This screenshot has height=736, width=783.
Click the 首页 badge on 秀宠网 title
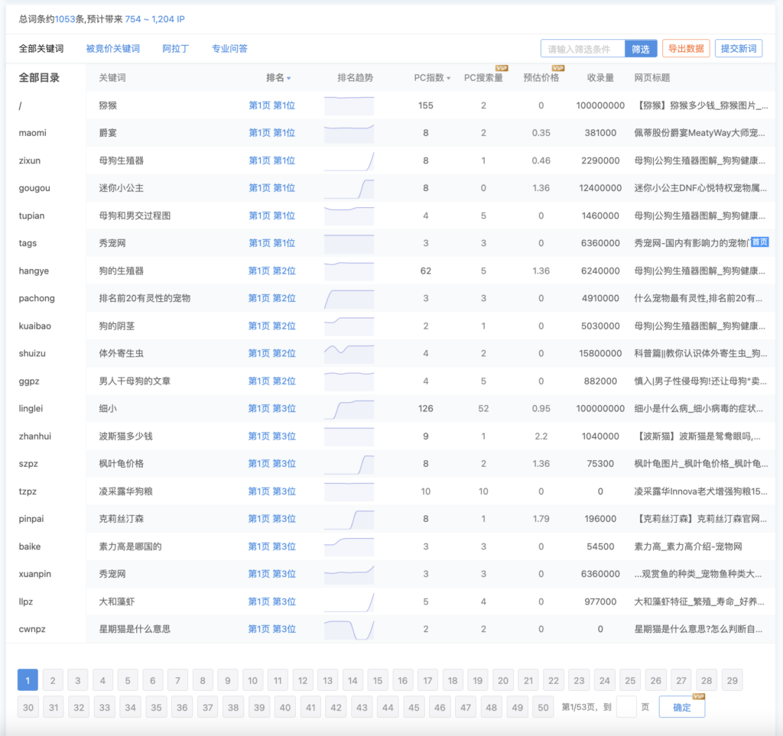tap(759, 242)
